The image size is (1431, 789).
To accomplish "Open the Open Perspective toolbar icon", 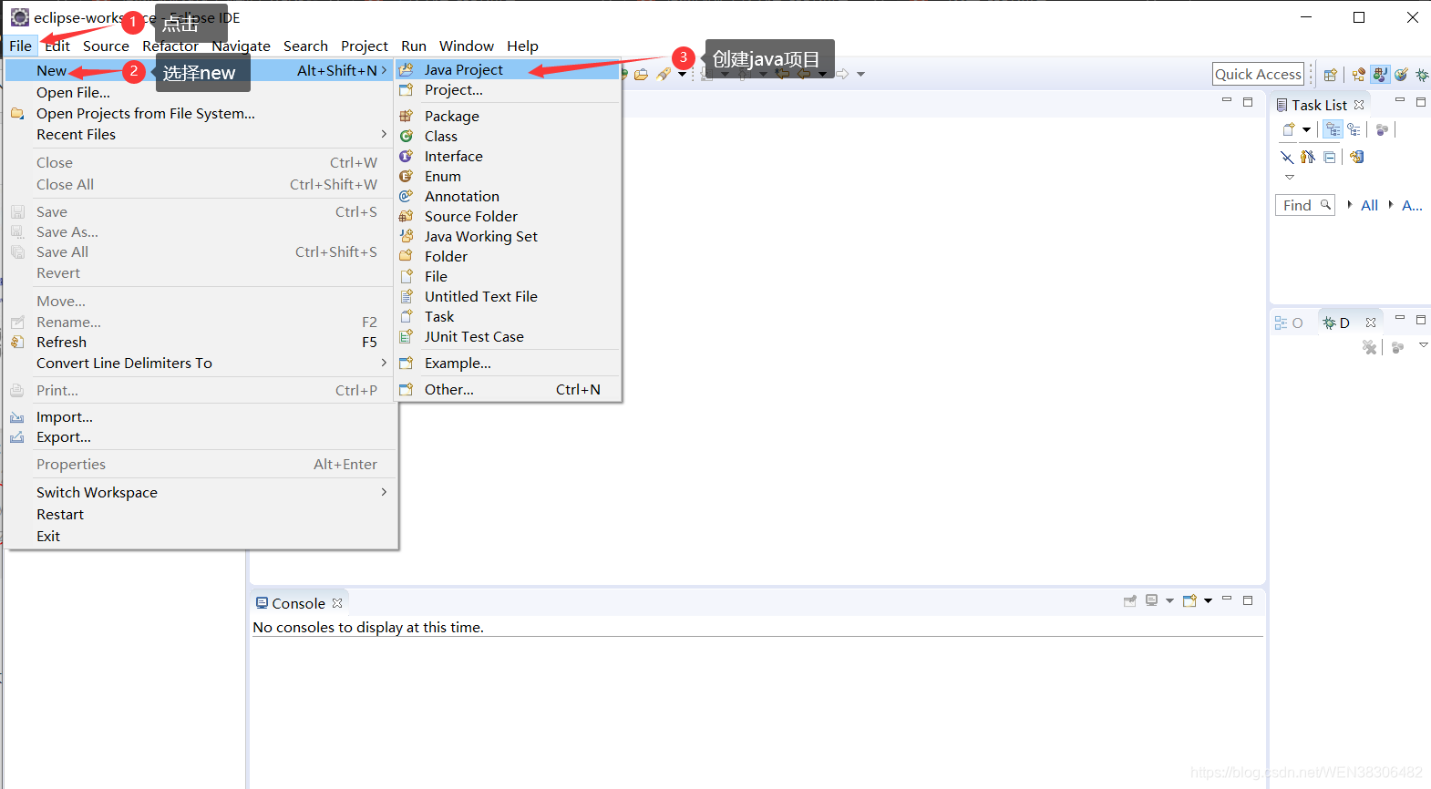I will [x=1331, y=75].
